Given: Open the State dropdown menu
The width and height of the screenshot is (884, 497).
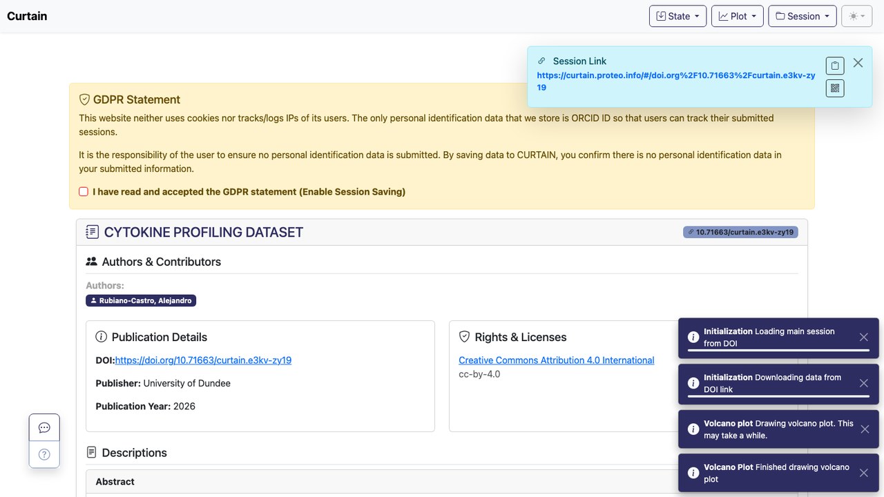Looking at the screenshot, I should tap(678, 16).
